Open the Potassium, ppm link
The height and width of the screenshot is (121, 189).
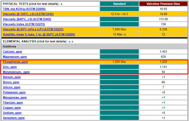point(14,92)
